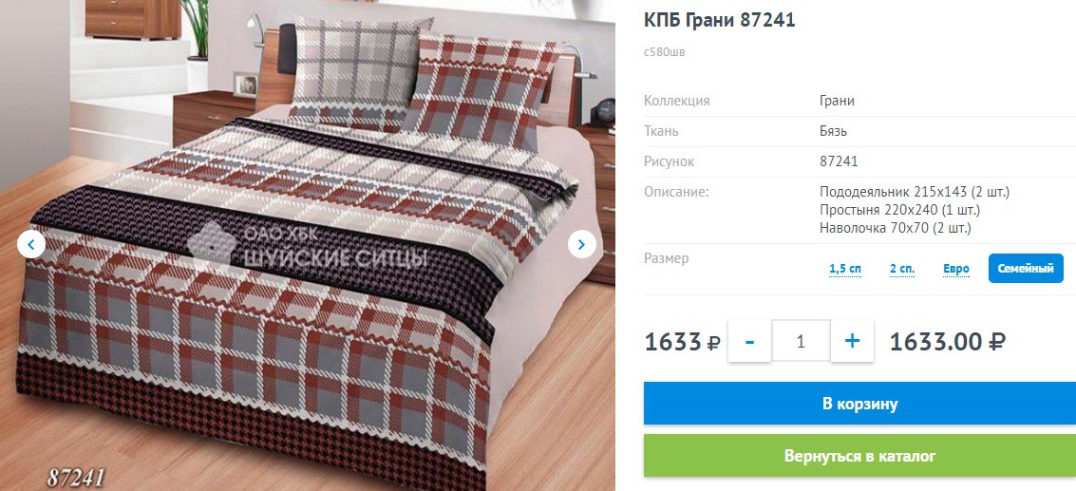1076x491 pixels.
Task: Click the total price 1633.00 ₽
Action: click(947, 341)
